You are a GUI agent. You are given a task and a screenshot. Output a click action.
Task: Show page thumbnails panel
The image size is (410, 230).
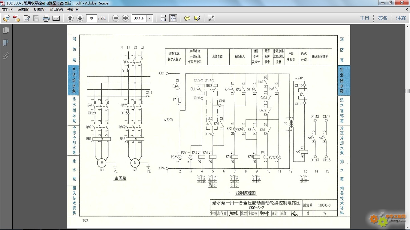click(x=6, y=30)
